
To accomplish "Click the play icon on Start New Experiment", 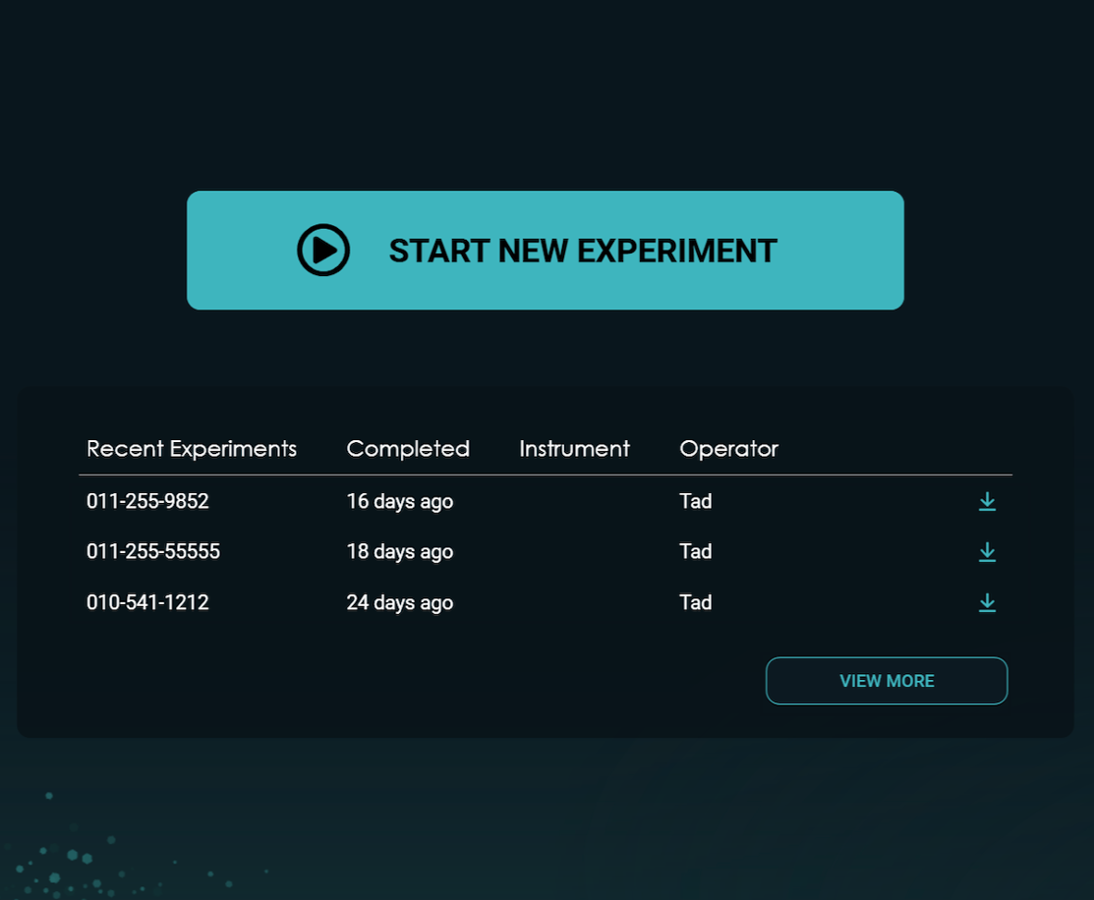I will (x=323, y=251).
